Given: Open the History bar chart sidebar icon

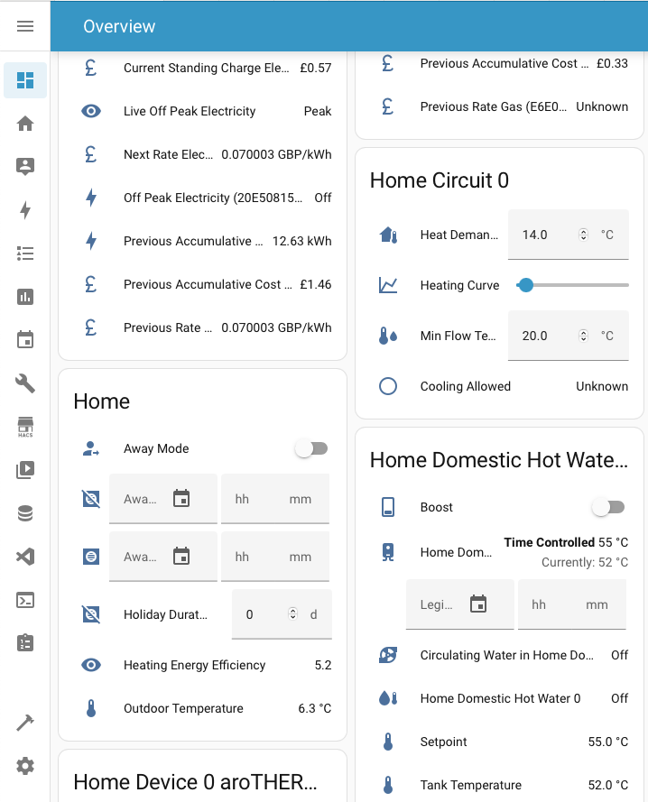Looking at the screenshot, I should coord(25,297).
